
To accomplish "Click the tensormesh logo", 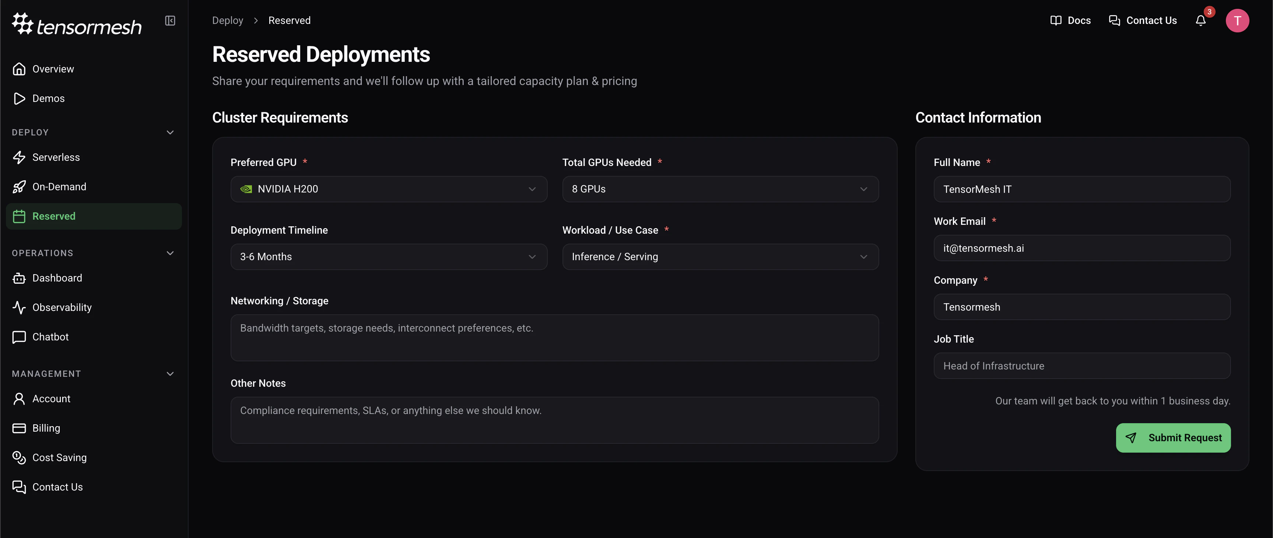I will (77, 24).
